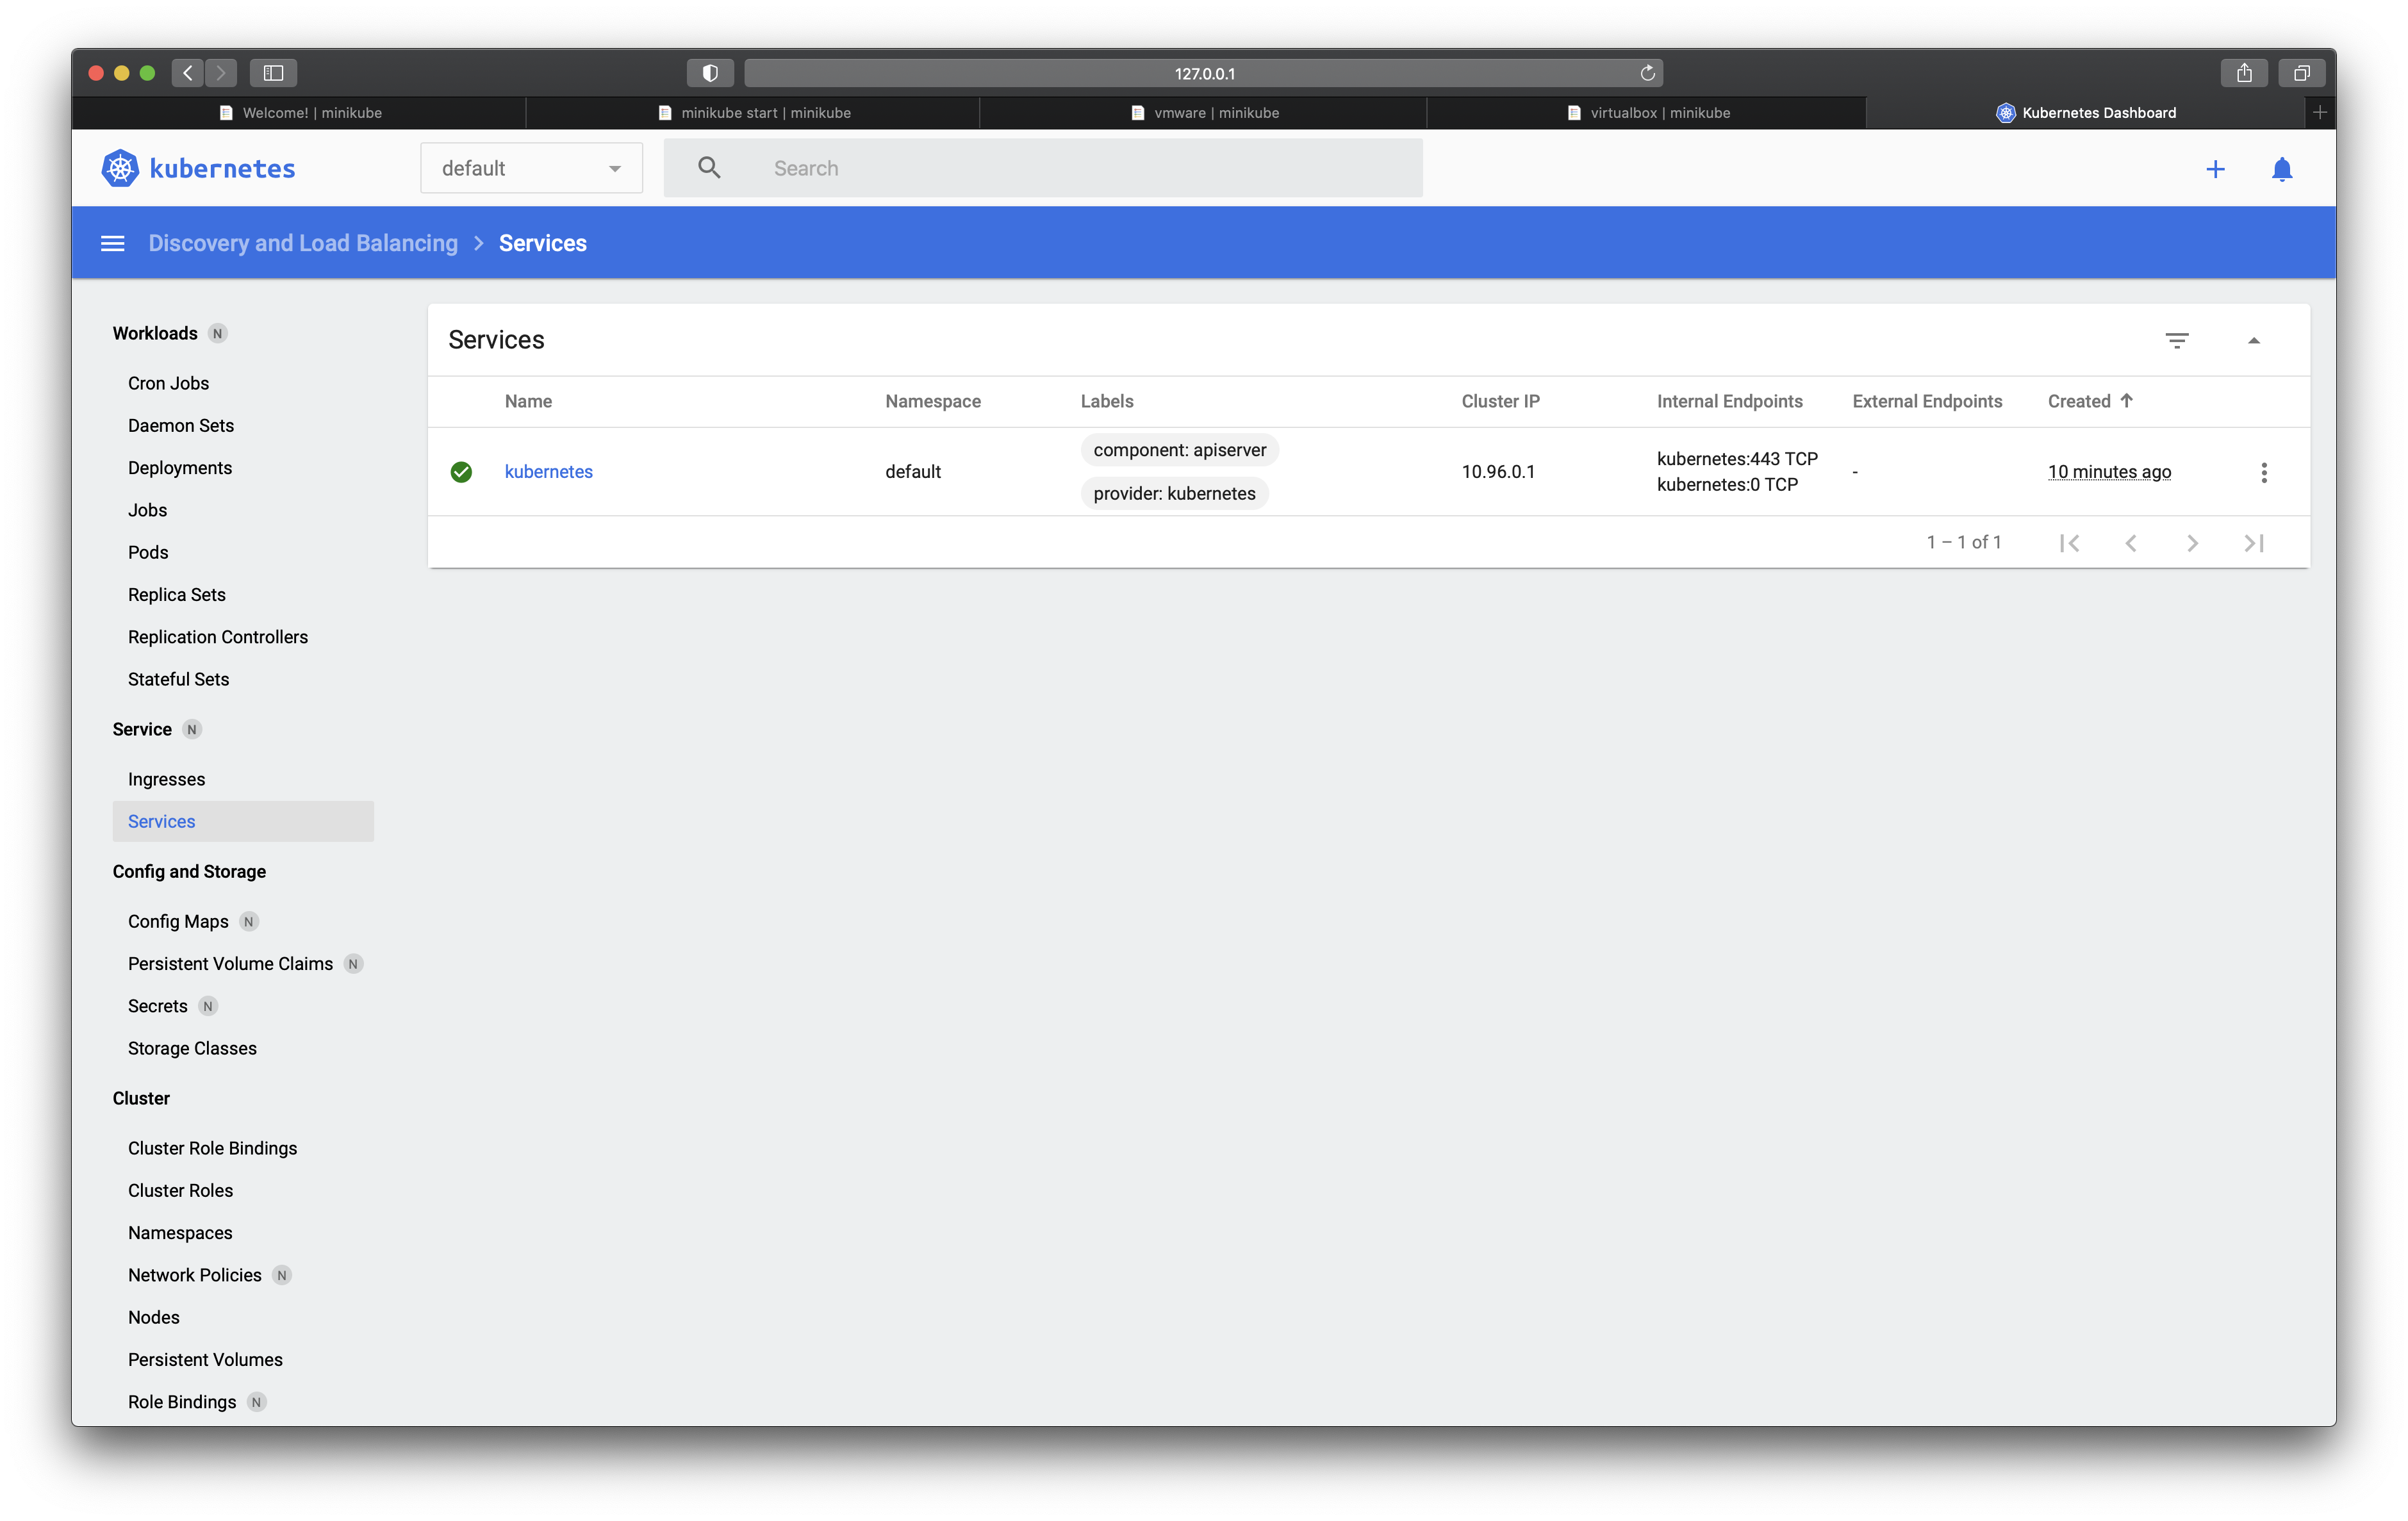The width and height of the screenshot is (2408, 1521).
Task: Go to first page of results
Action: click(x=2069, y=543)
